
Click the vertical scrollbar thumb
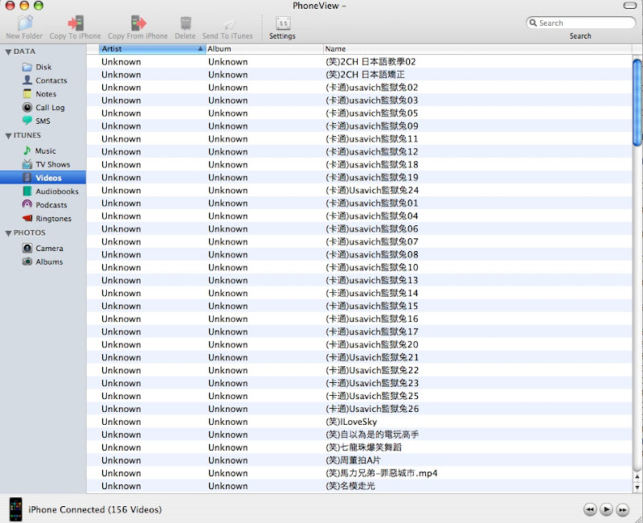pyautogui.click(x=637, y=103)
